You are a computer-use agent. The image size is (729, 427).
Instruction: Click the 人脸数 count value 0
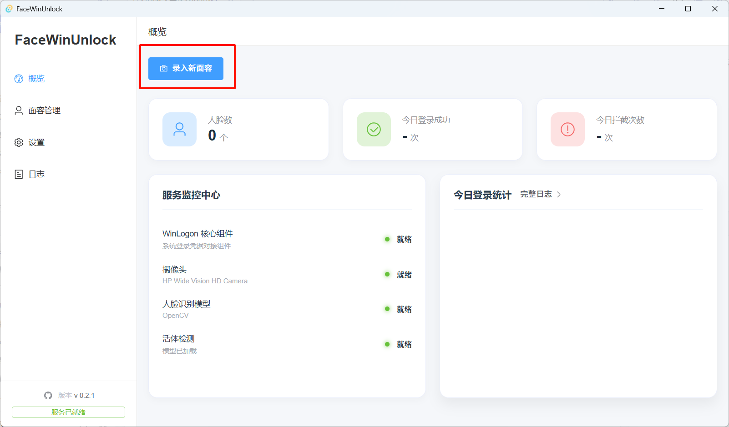(212, 136)
